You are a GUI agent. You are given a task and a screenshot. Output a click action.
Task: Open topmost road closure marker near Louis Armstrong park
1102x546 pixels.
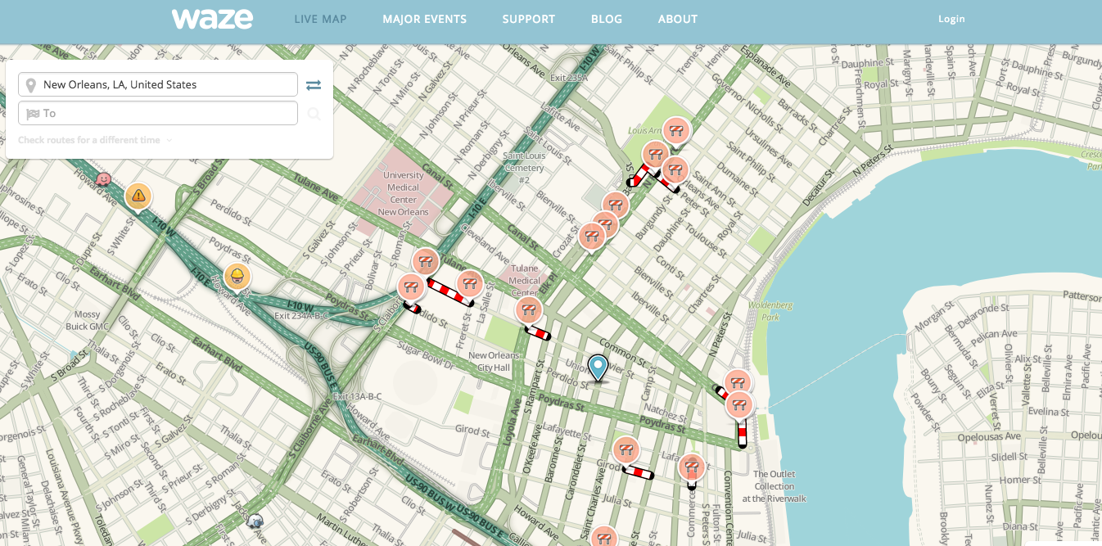676,130
